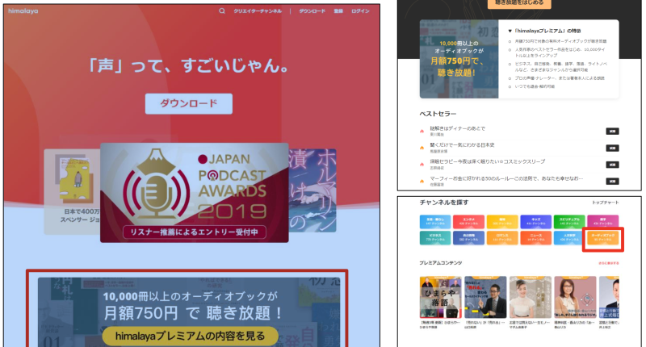Image resolution: width=646 pixels, height=347 pixels.
Task: Click リスナー推薦によるエントリー受付中 label on the banner
Action: tap(194, 232)
